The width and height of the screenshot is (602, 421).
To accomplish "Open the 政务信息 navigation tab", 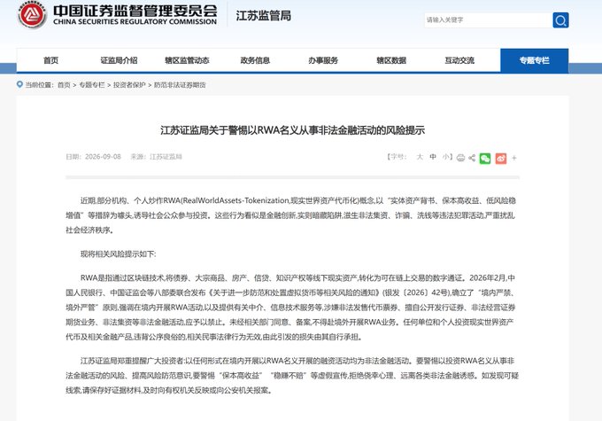I will click(x=255, y=60).
